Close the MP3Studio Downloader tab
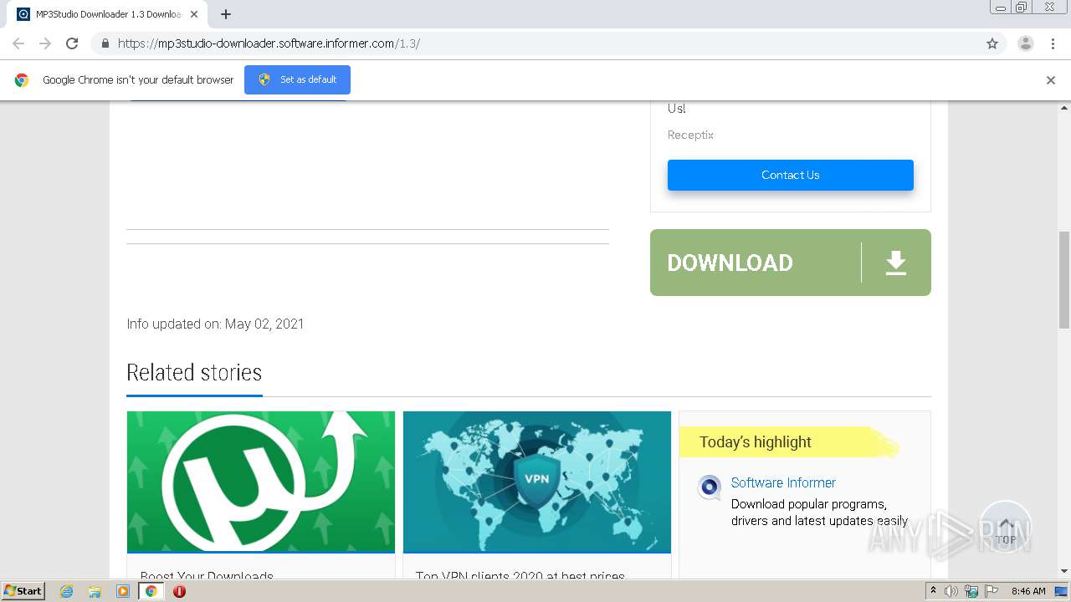The height and width of the screenshot is (602, 1071). click(x=194, y=14)
